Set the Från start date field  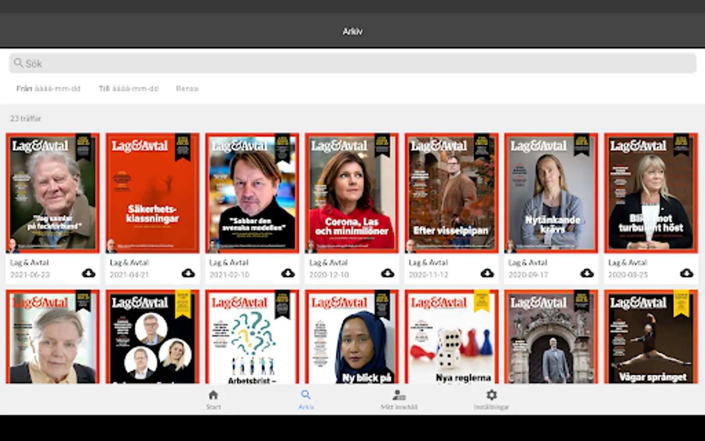point(48,89)
